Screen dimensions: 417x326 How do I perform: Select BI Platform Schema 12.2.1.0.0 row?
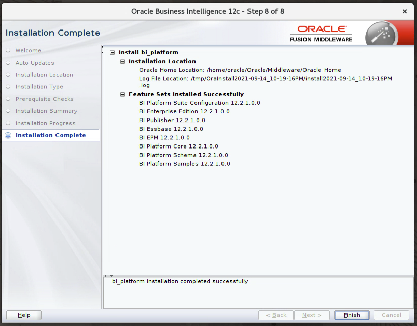tap(183, 155)
